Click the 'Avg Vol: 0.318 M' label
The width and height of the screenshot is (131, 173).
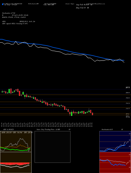point(84,5)
